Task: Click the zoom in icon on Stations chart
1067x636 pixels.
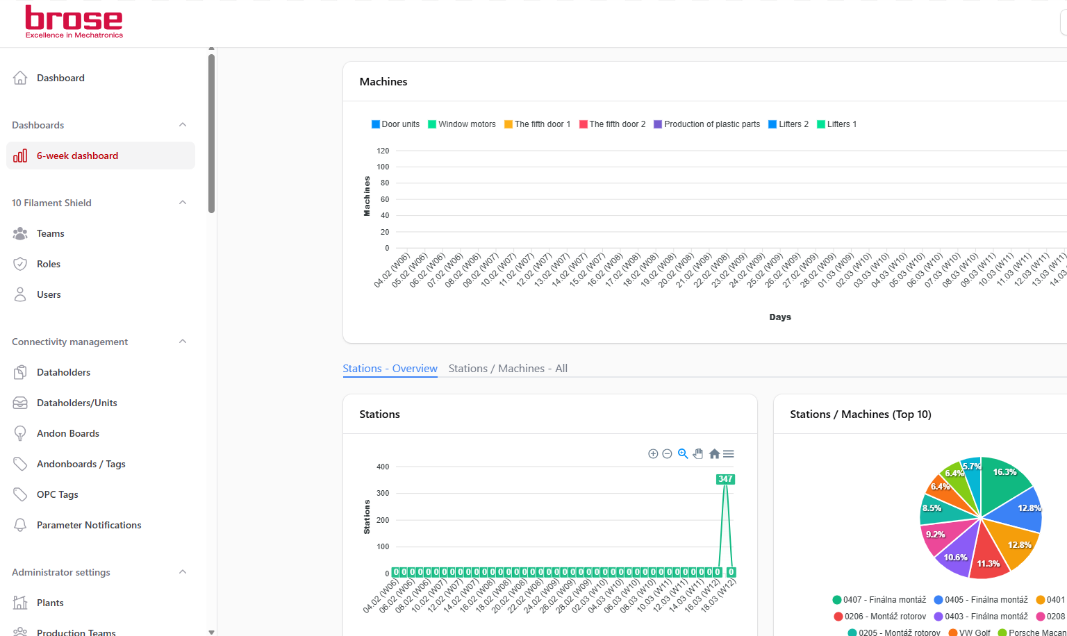Action: 653,453
